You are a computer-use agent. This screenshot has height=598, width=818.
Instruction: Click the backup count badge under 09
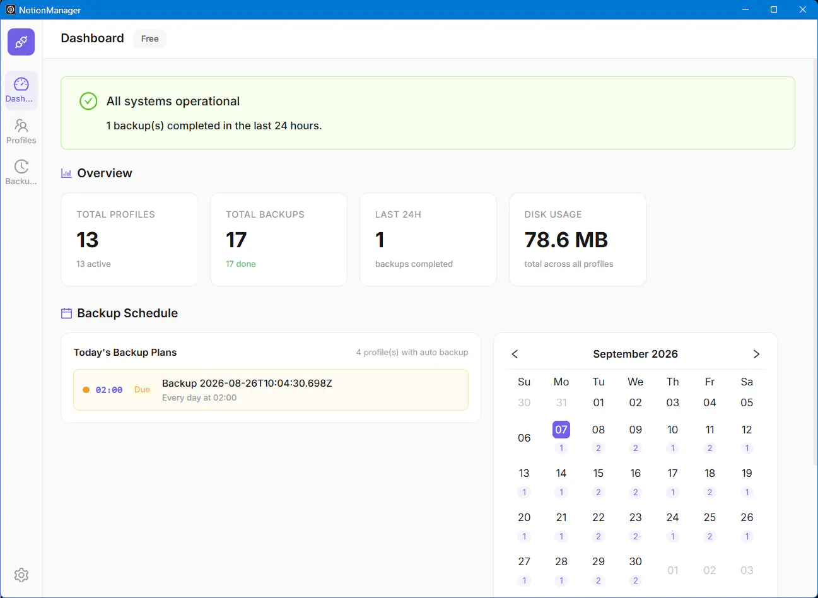(x=635, y=448)
